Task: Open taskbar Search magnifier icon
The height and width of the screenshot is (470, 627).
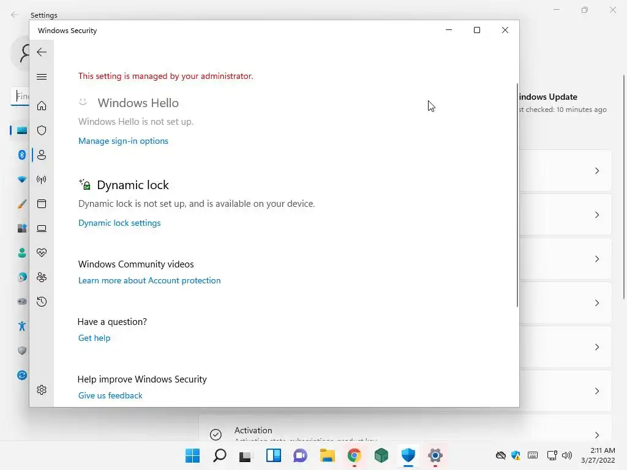Action: point(220,455)
